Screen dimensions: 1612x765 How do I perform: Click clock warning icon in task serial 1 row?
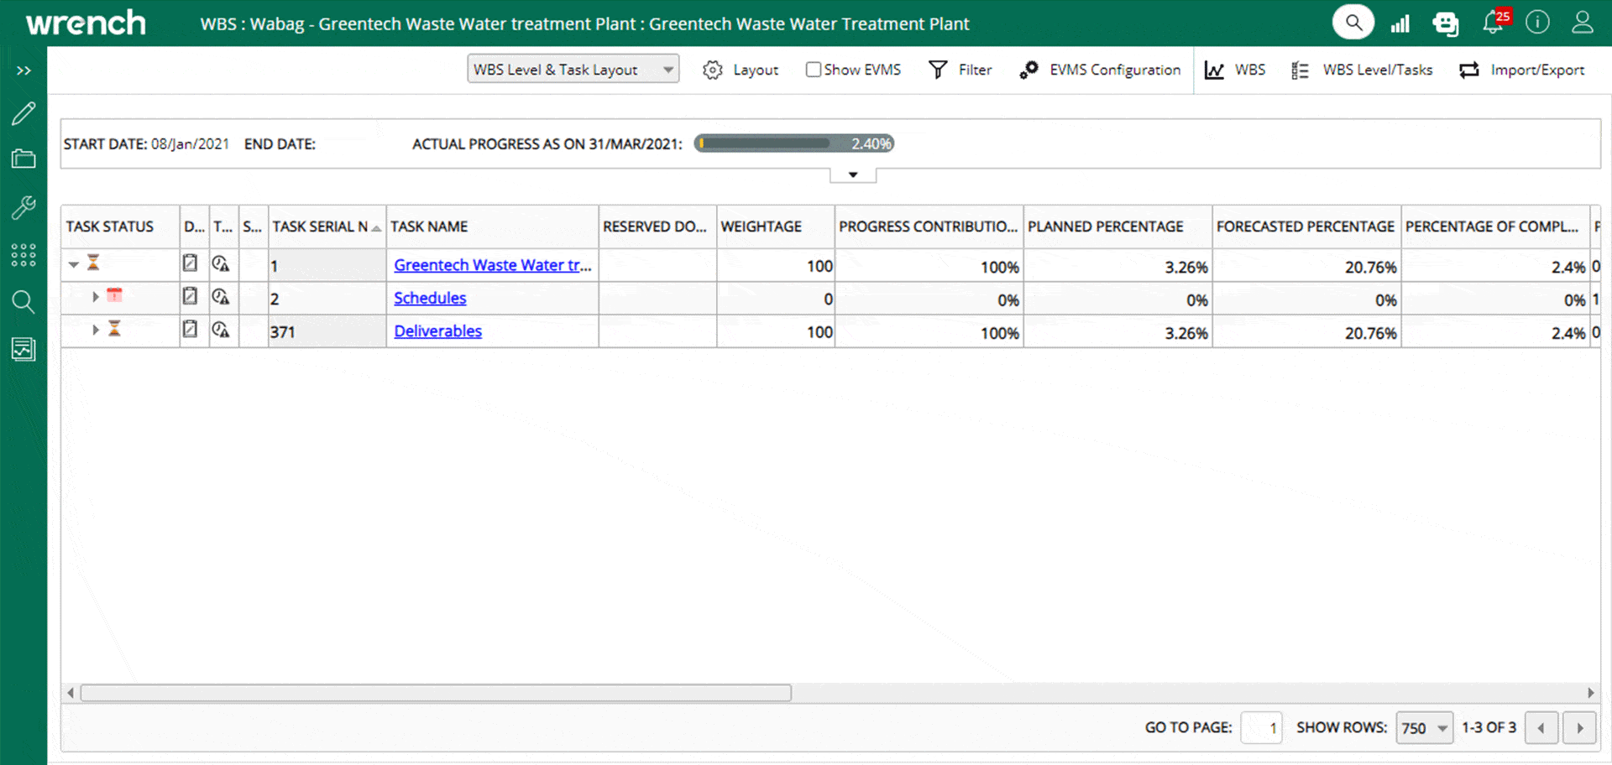(x=221, y=263)
